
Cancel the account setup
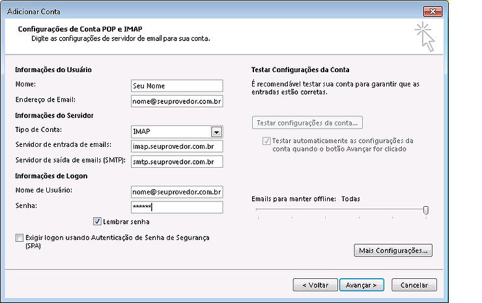click(414, 285)
